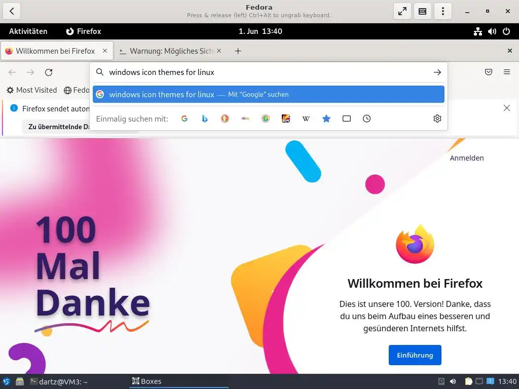Search once with Bing

click(205, 119)
